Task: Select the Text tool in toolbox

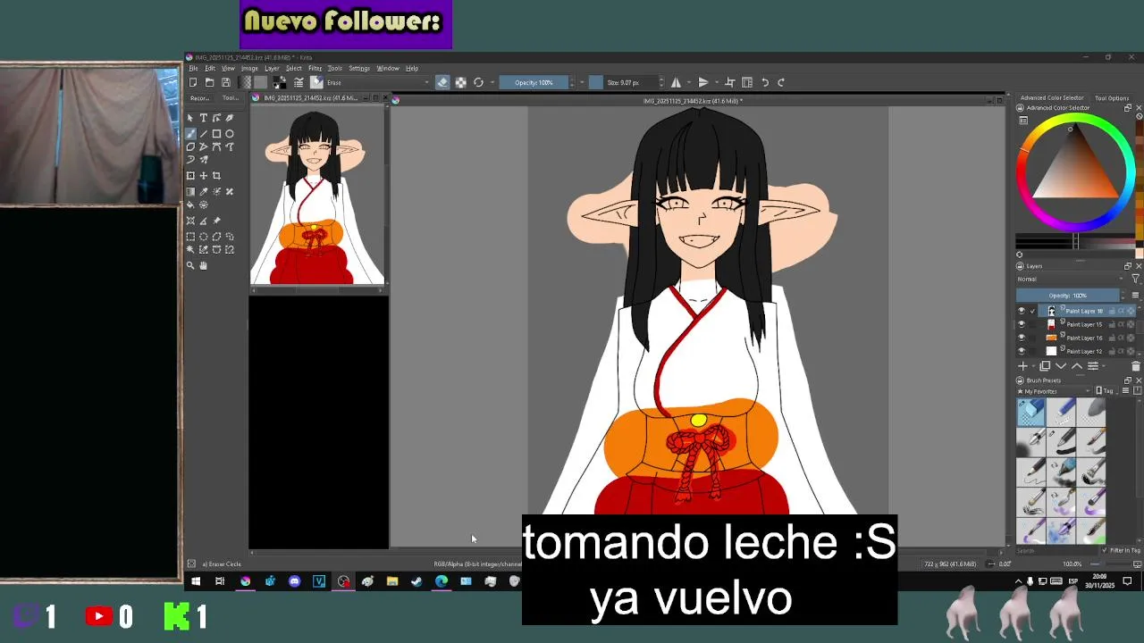Action: 204,118
